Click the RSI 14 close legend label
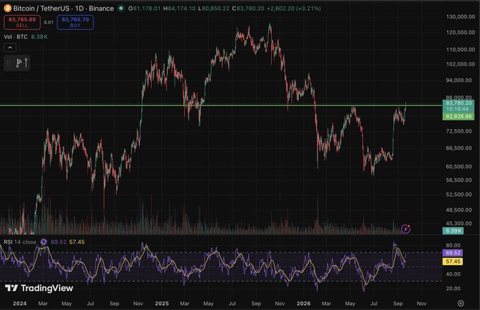Viewport: 480px width, 310px height. click(20, 242)
